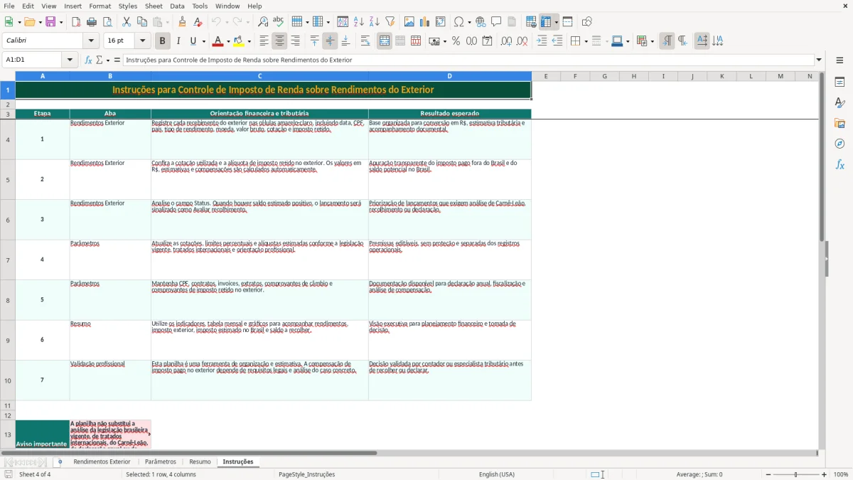Toggle Center Vertically alignment

tap(330, 41)
